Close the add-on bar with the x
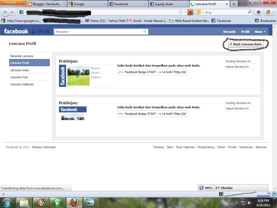This screenshot has height=208, width=277. [3, 194]
